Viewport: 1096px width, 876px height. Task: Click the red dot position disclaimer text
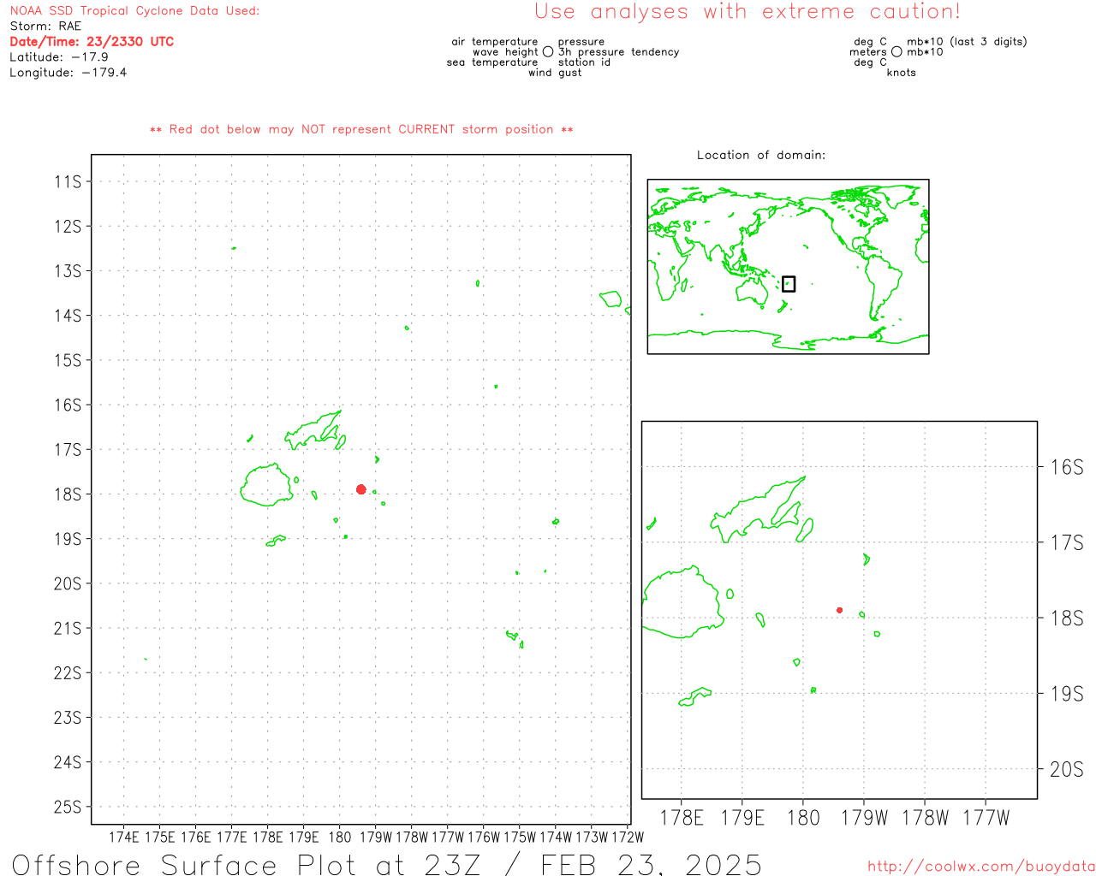[x=361, y=129]
